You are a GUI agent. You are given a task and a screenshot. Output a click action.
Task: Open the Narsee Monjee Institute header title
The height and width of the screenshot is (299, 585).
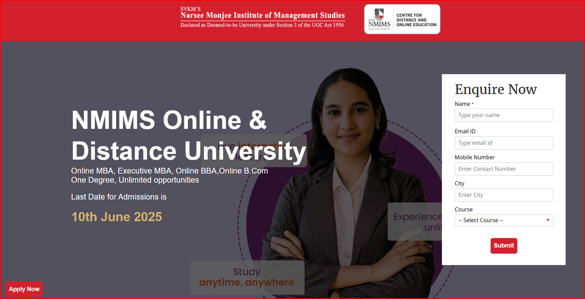pyautogui.click(x=263, y=15)
